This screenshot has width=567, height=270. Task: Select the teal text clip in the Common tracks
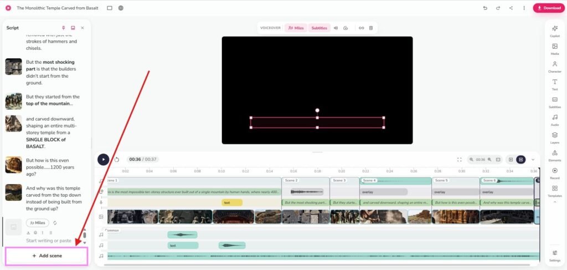183,246
